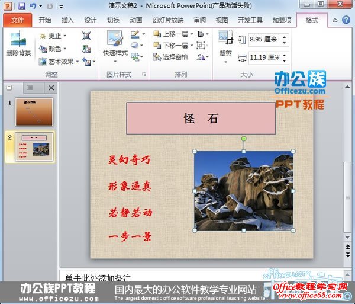
Task: Select the 裁剪 (Crop) tool
Action: point(225,43)
